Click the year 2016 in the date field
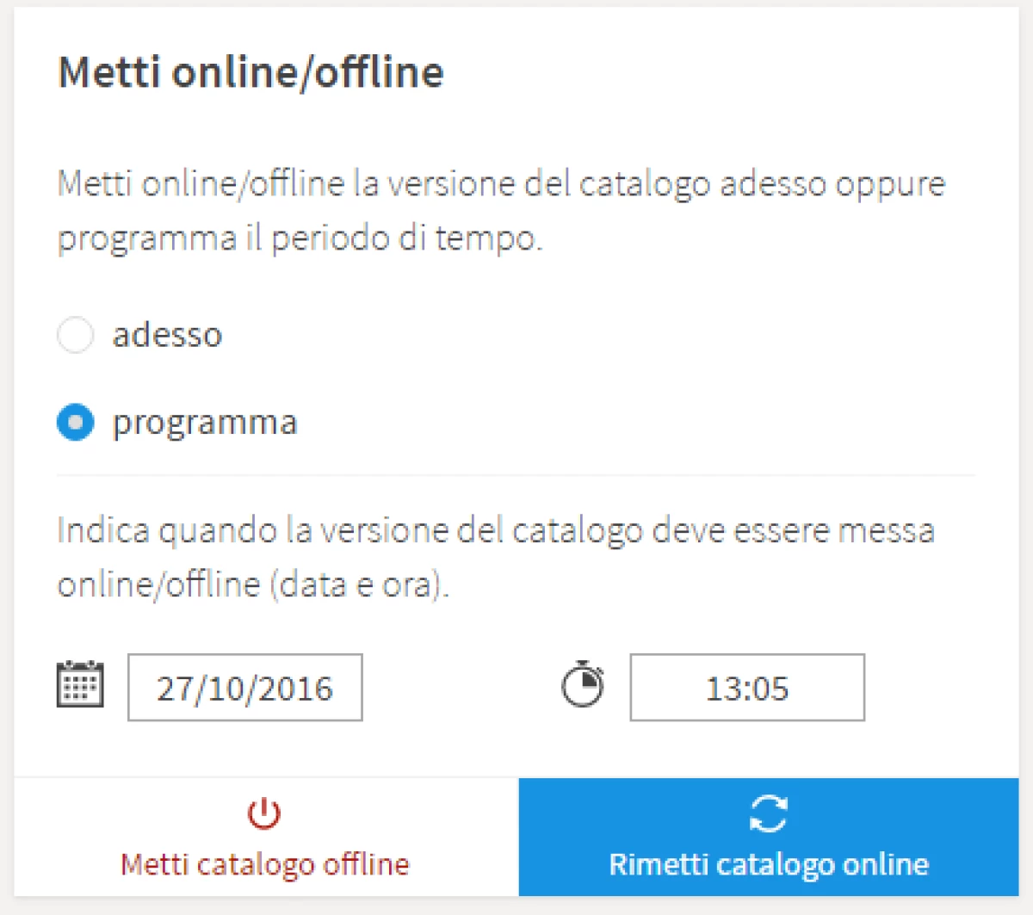This screenshot has width=1033, height=915. point(298,689)
